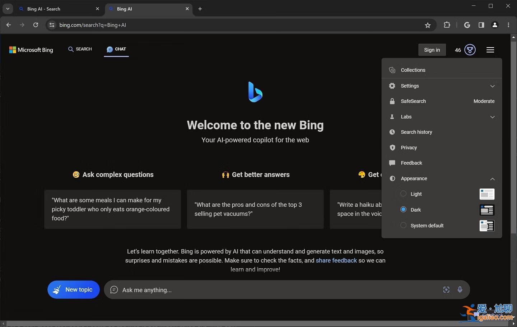
Task: Choose System default appearance
Action: (x=404, y=225)
